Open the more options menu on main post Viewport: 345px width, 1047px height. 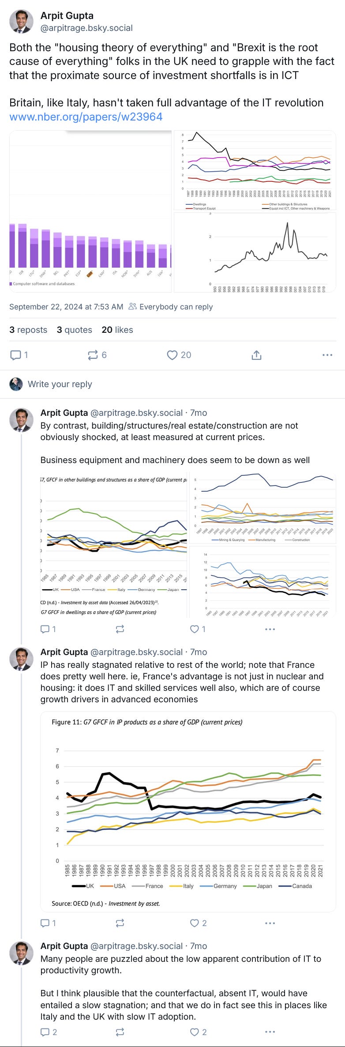click(327, 355)
